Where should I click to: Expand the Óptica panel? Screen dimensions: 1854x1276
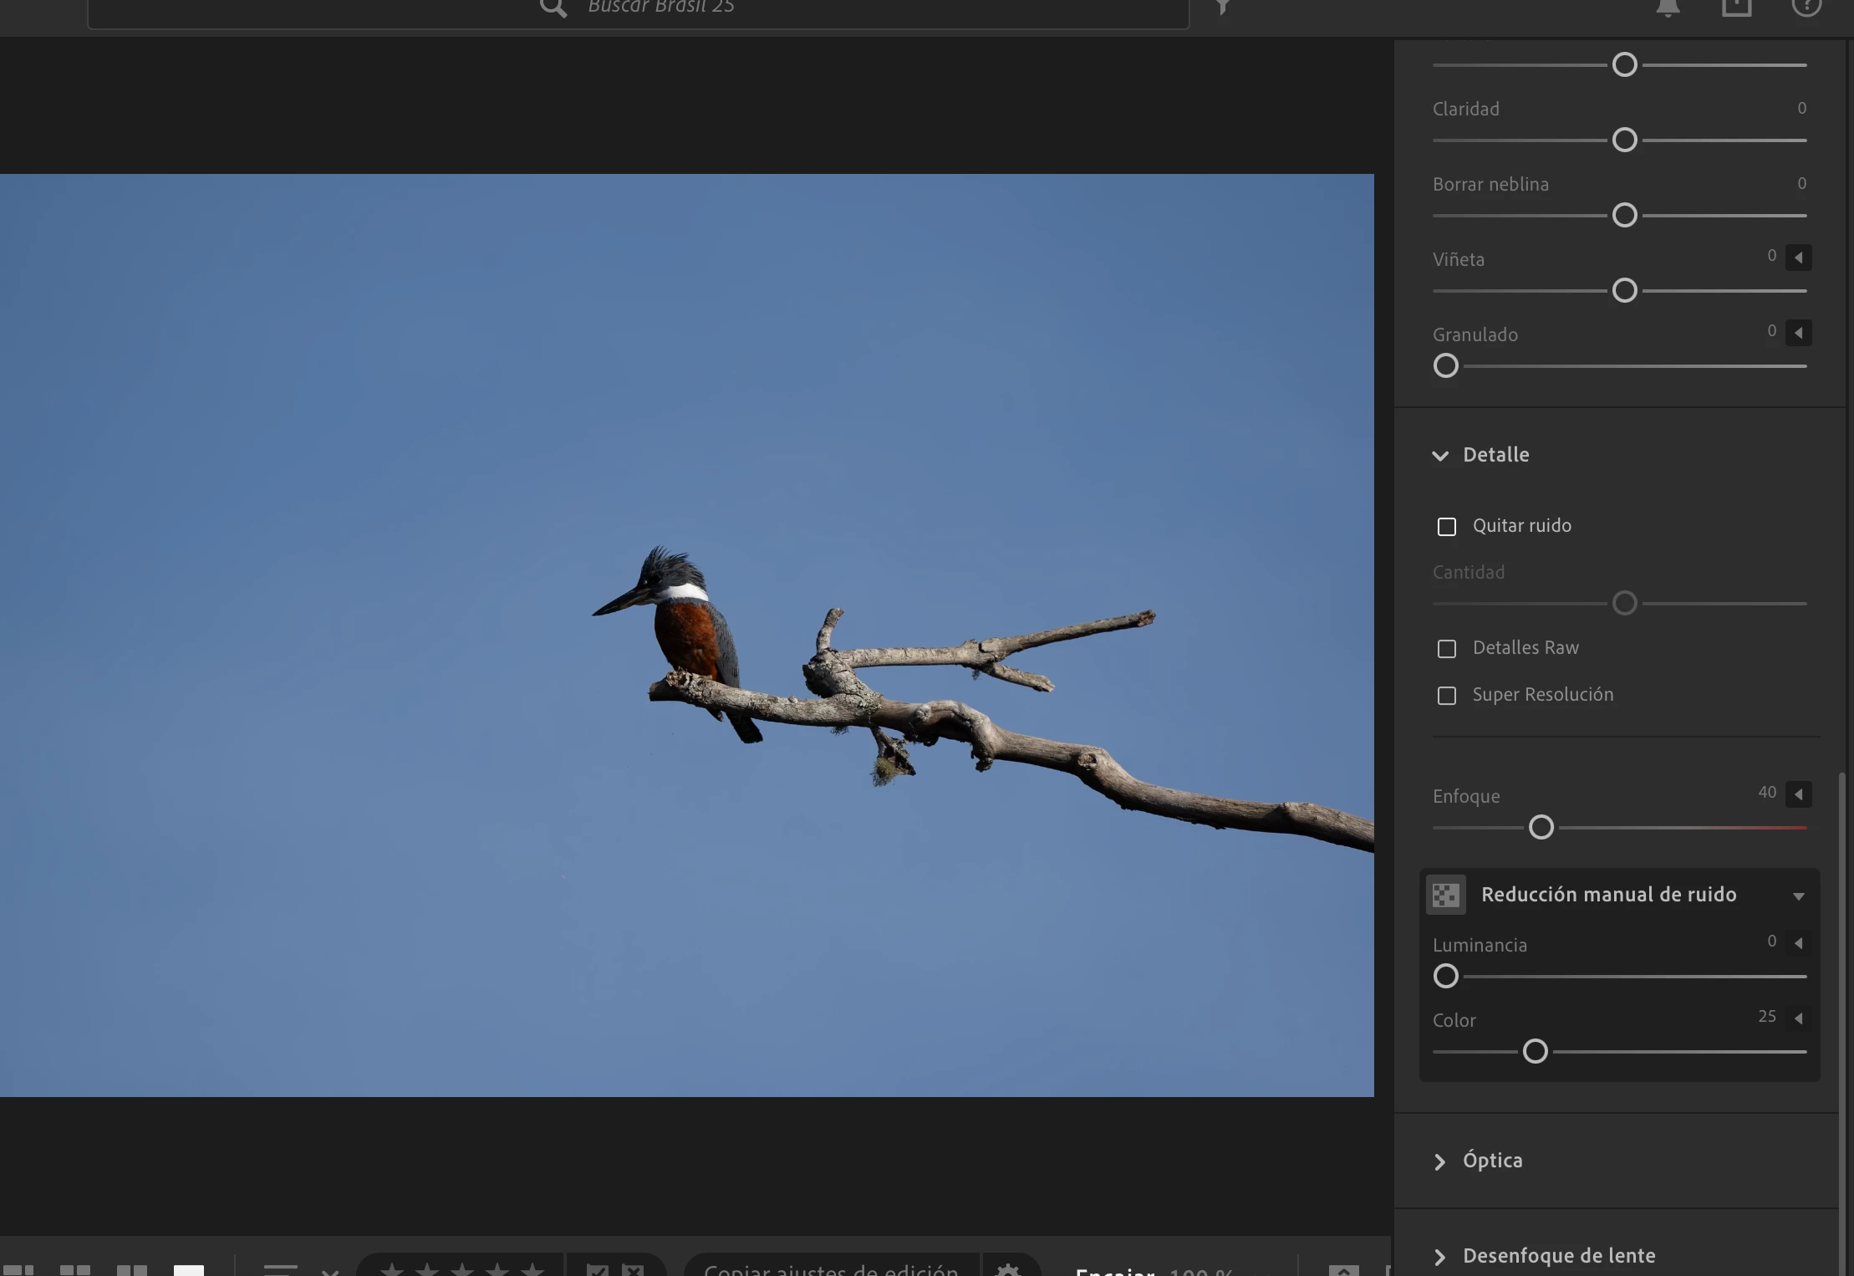[1440, 1161]
